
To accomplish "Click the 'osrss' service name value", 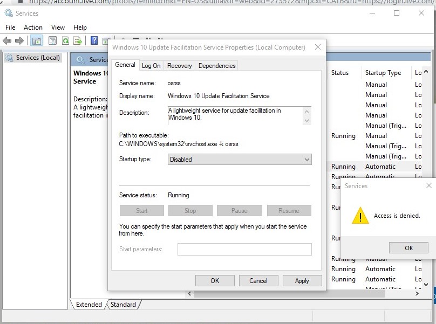I will [x=174, y=83].
